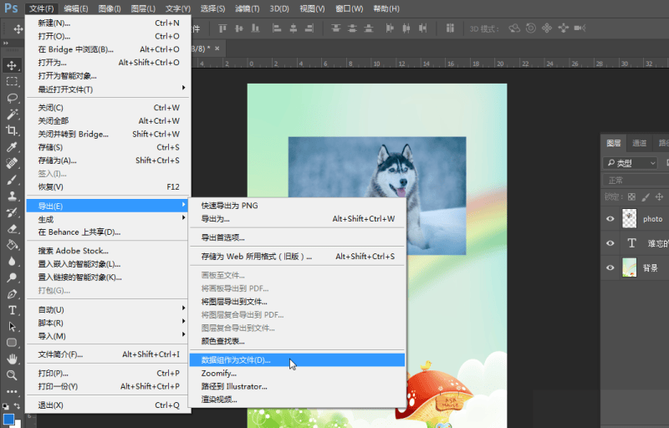Select the Eyedropper tool

click(12, 147)
